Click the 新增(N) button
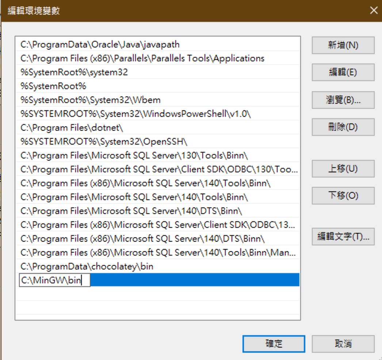The image size is (382, 360). point(343,45)
